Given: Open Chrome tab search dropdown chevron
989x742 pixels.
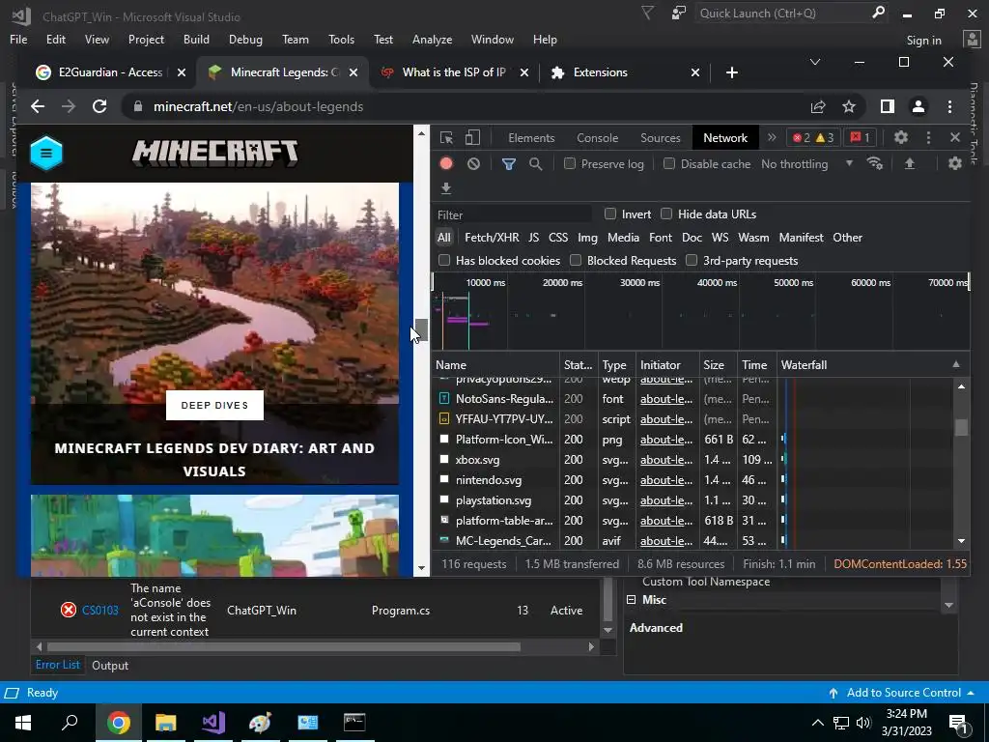Looking at the screenshot, I should (815, 62).
